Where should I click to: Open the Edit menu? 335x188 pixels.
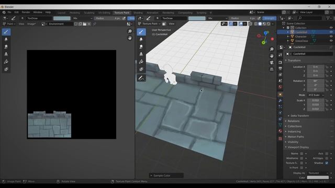(x=16, y=13)
